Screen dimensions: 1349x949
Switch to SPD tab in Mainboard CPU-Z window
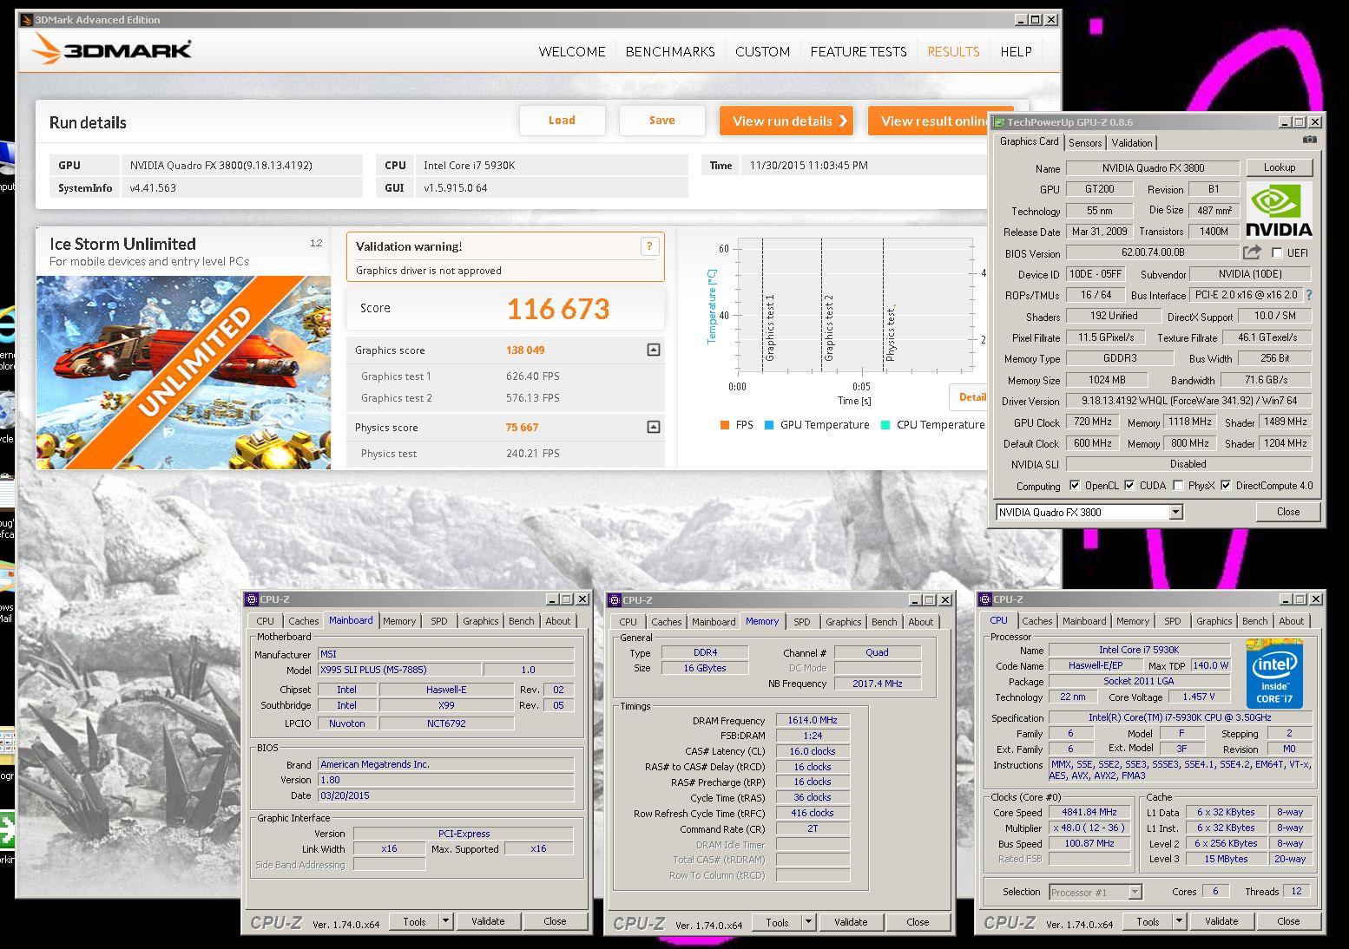point(439,621)
